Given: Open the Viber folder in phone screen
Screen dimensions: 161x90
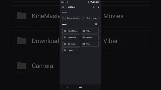Looking at the screenshot, I should coord(90,44).
